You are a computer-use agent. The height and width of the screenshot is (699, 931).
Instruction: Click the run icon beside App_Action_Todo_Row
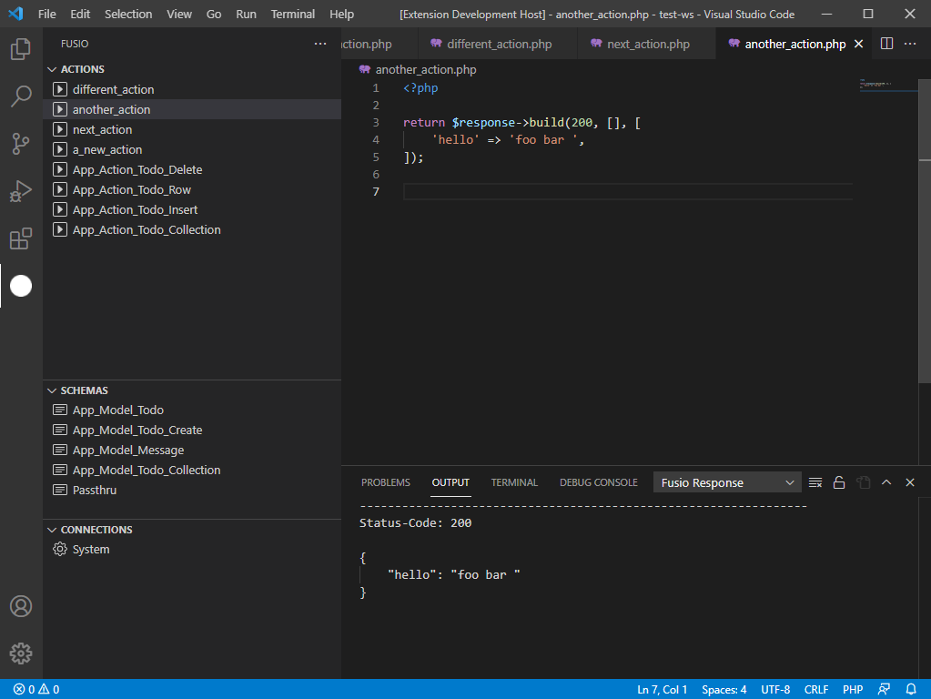(59, 189)
